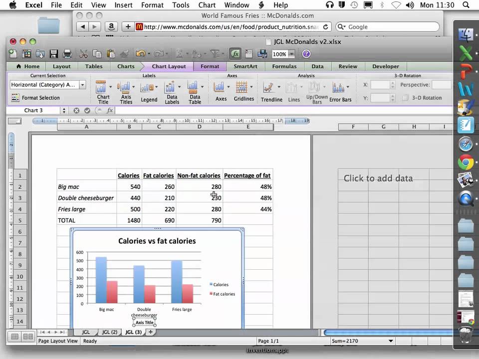Viewport: 479px width, 359px height.
Task: Toggle the Formula Builder fx toolbar button
Action: (x=235, y=54)
